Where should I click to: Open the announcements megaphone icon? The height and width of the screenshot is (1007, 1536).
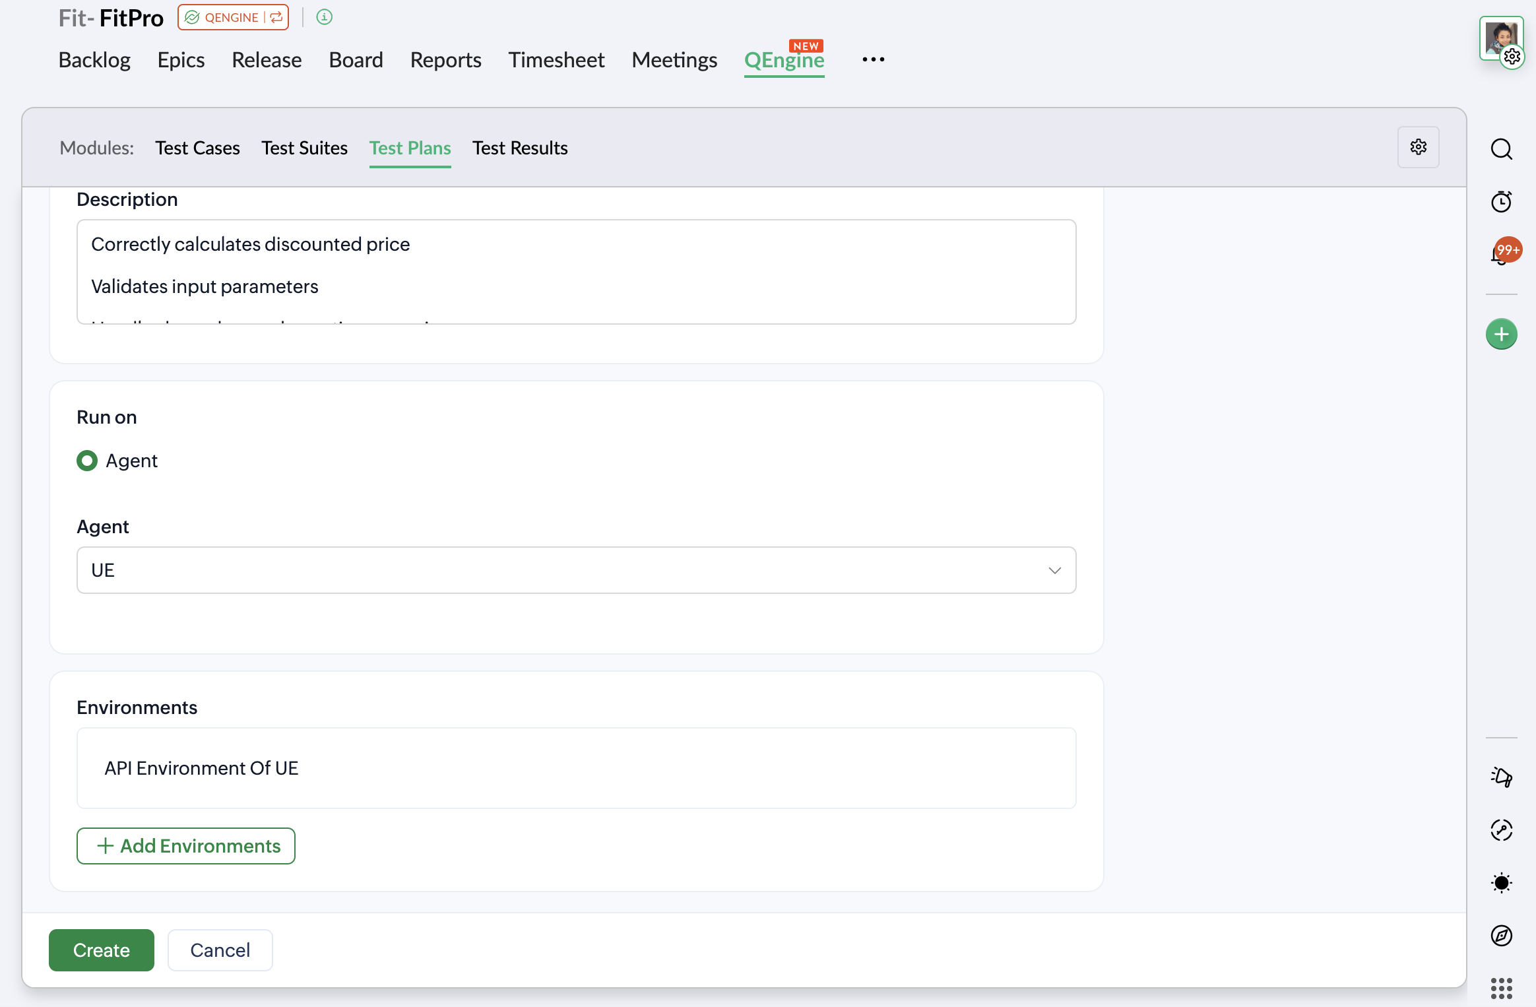pyautogui.click(x=1501, y=777)
